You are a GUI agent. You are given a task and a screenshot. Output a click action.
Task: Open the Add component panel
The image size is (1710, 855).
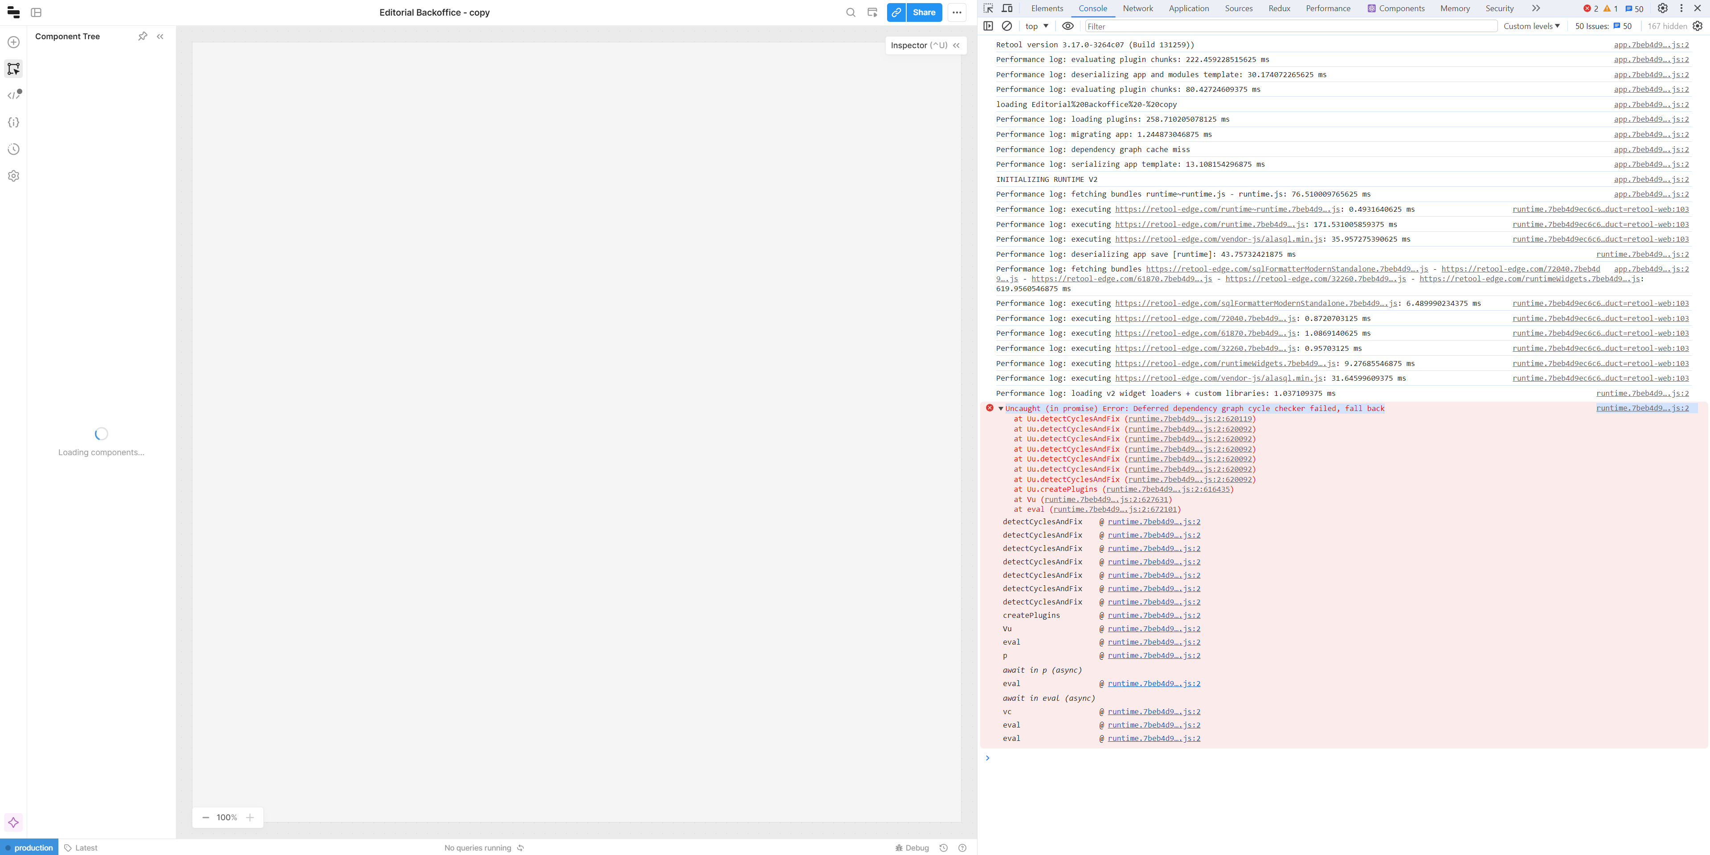point(13,42)
